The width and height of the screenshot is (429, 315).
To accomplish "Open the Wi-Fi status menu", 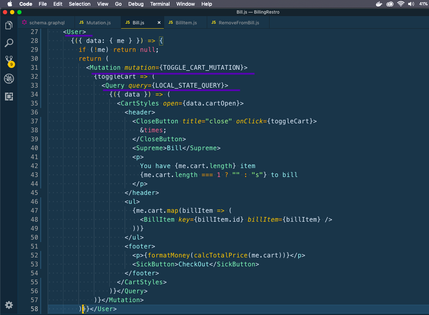I will [401, 4].
